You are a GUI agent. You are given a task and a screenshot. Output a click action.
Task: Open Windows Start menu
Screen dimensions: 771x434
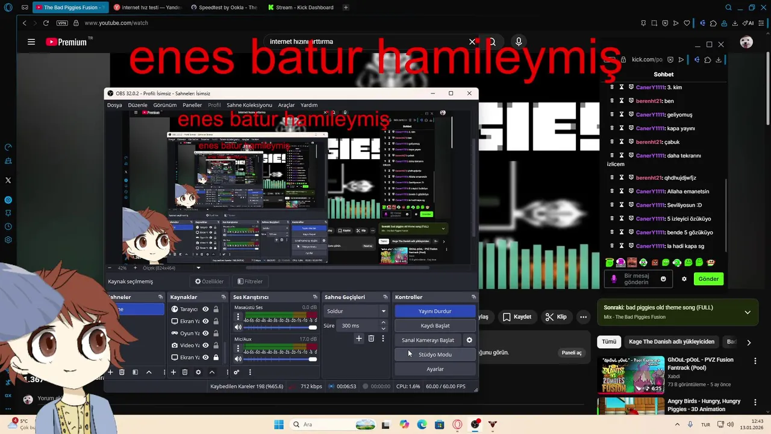278,424
